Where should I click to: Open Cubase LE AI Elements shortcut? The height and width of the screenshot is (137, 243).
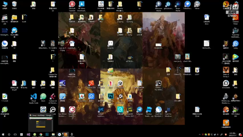coord(53,99)
